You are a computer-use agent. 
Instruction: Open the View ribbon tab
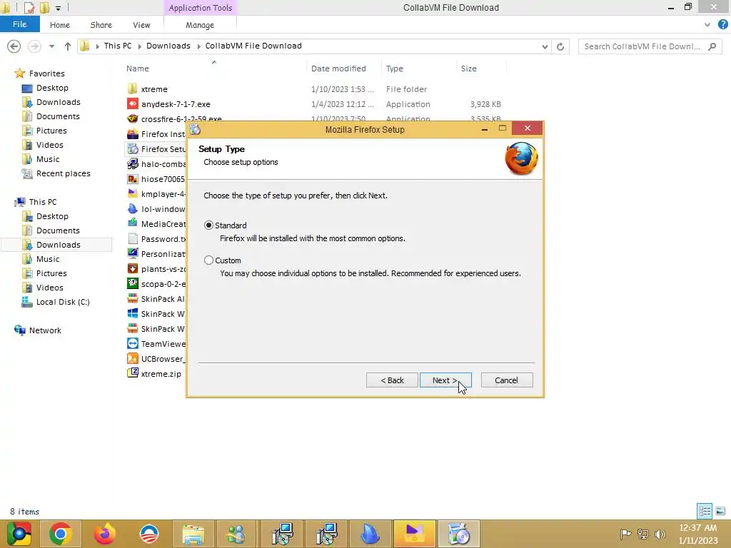[141, 25]
